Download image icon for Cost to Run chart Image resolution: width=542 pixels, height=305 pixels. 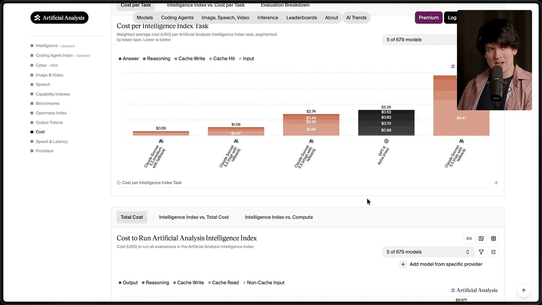coord(481,239)
